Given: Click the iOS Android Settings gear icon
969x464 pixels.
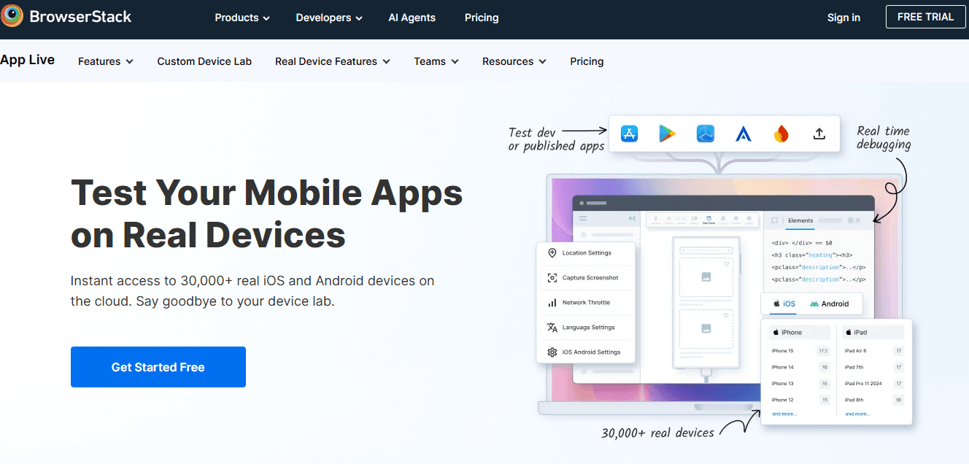Looking at the screenshot, I should coord(552,352).
